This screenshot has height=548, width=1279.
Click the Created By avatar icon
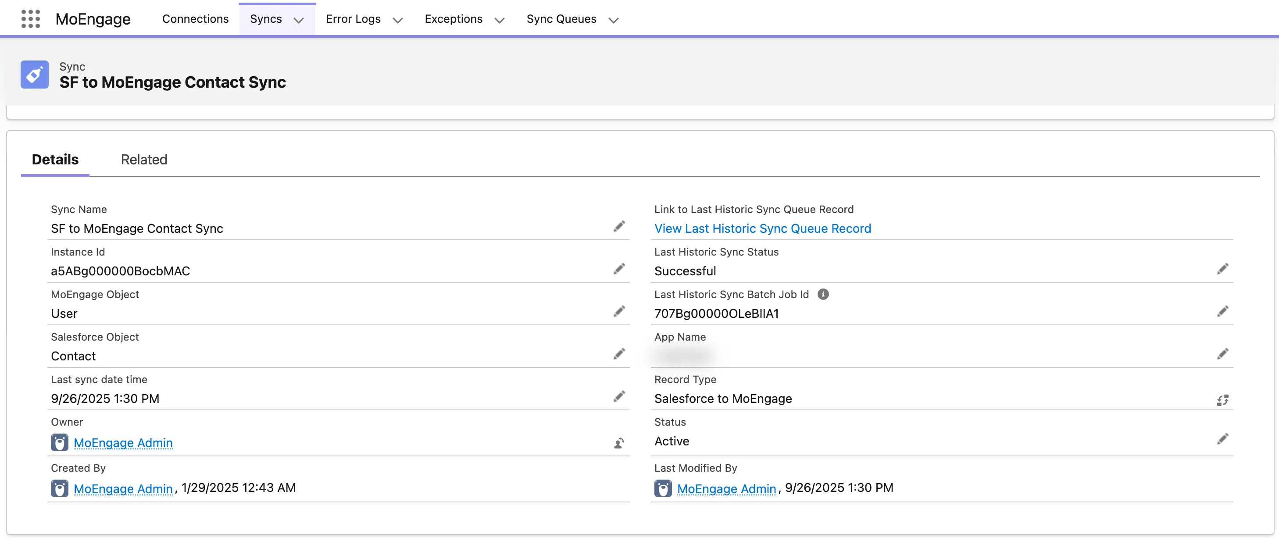tap(60, 488)
